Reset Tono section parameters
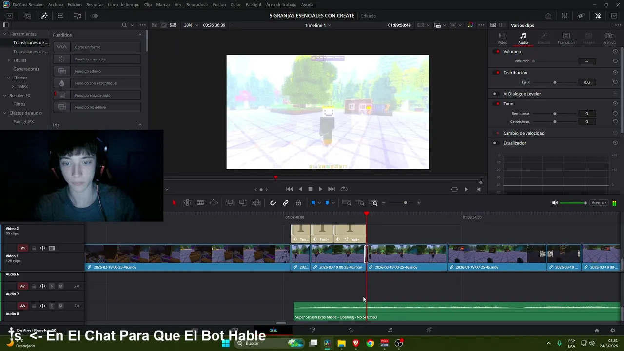The width and height of the screenshot is (624, 351). click(615, 104)
